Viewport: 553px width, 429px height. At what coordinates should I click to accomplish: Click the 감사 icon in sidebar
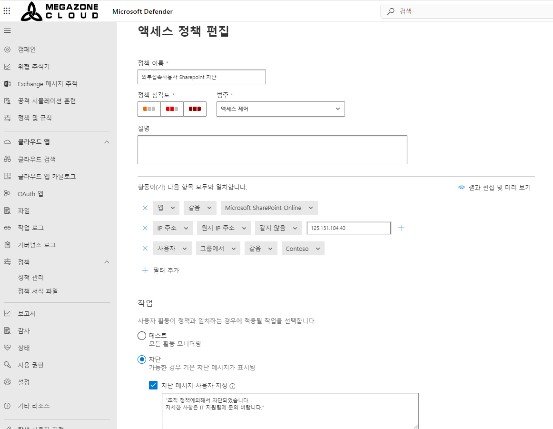coord(8,330)
